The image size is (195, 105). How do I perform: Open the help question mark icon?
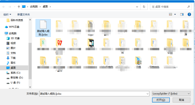(x=189, y=14)
